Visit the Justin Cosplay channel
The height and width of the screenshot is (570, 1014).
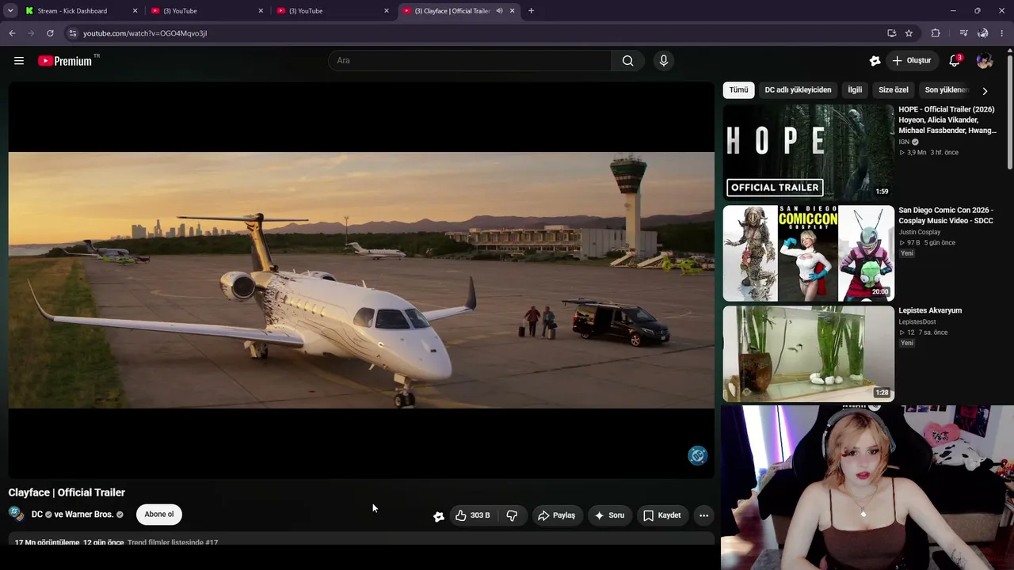920,232
